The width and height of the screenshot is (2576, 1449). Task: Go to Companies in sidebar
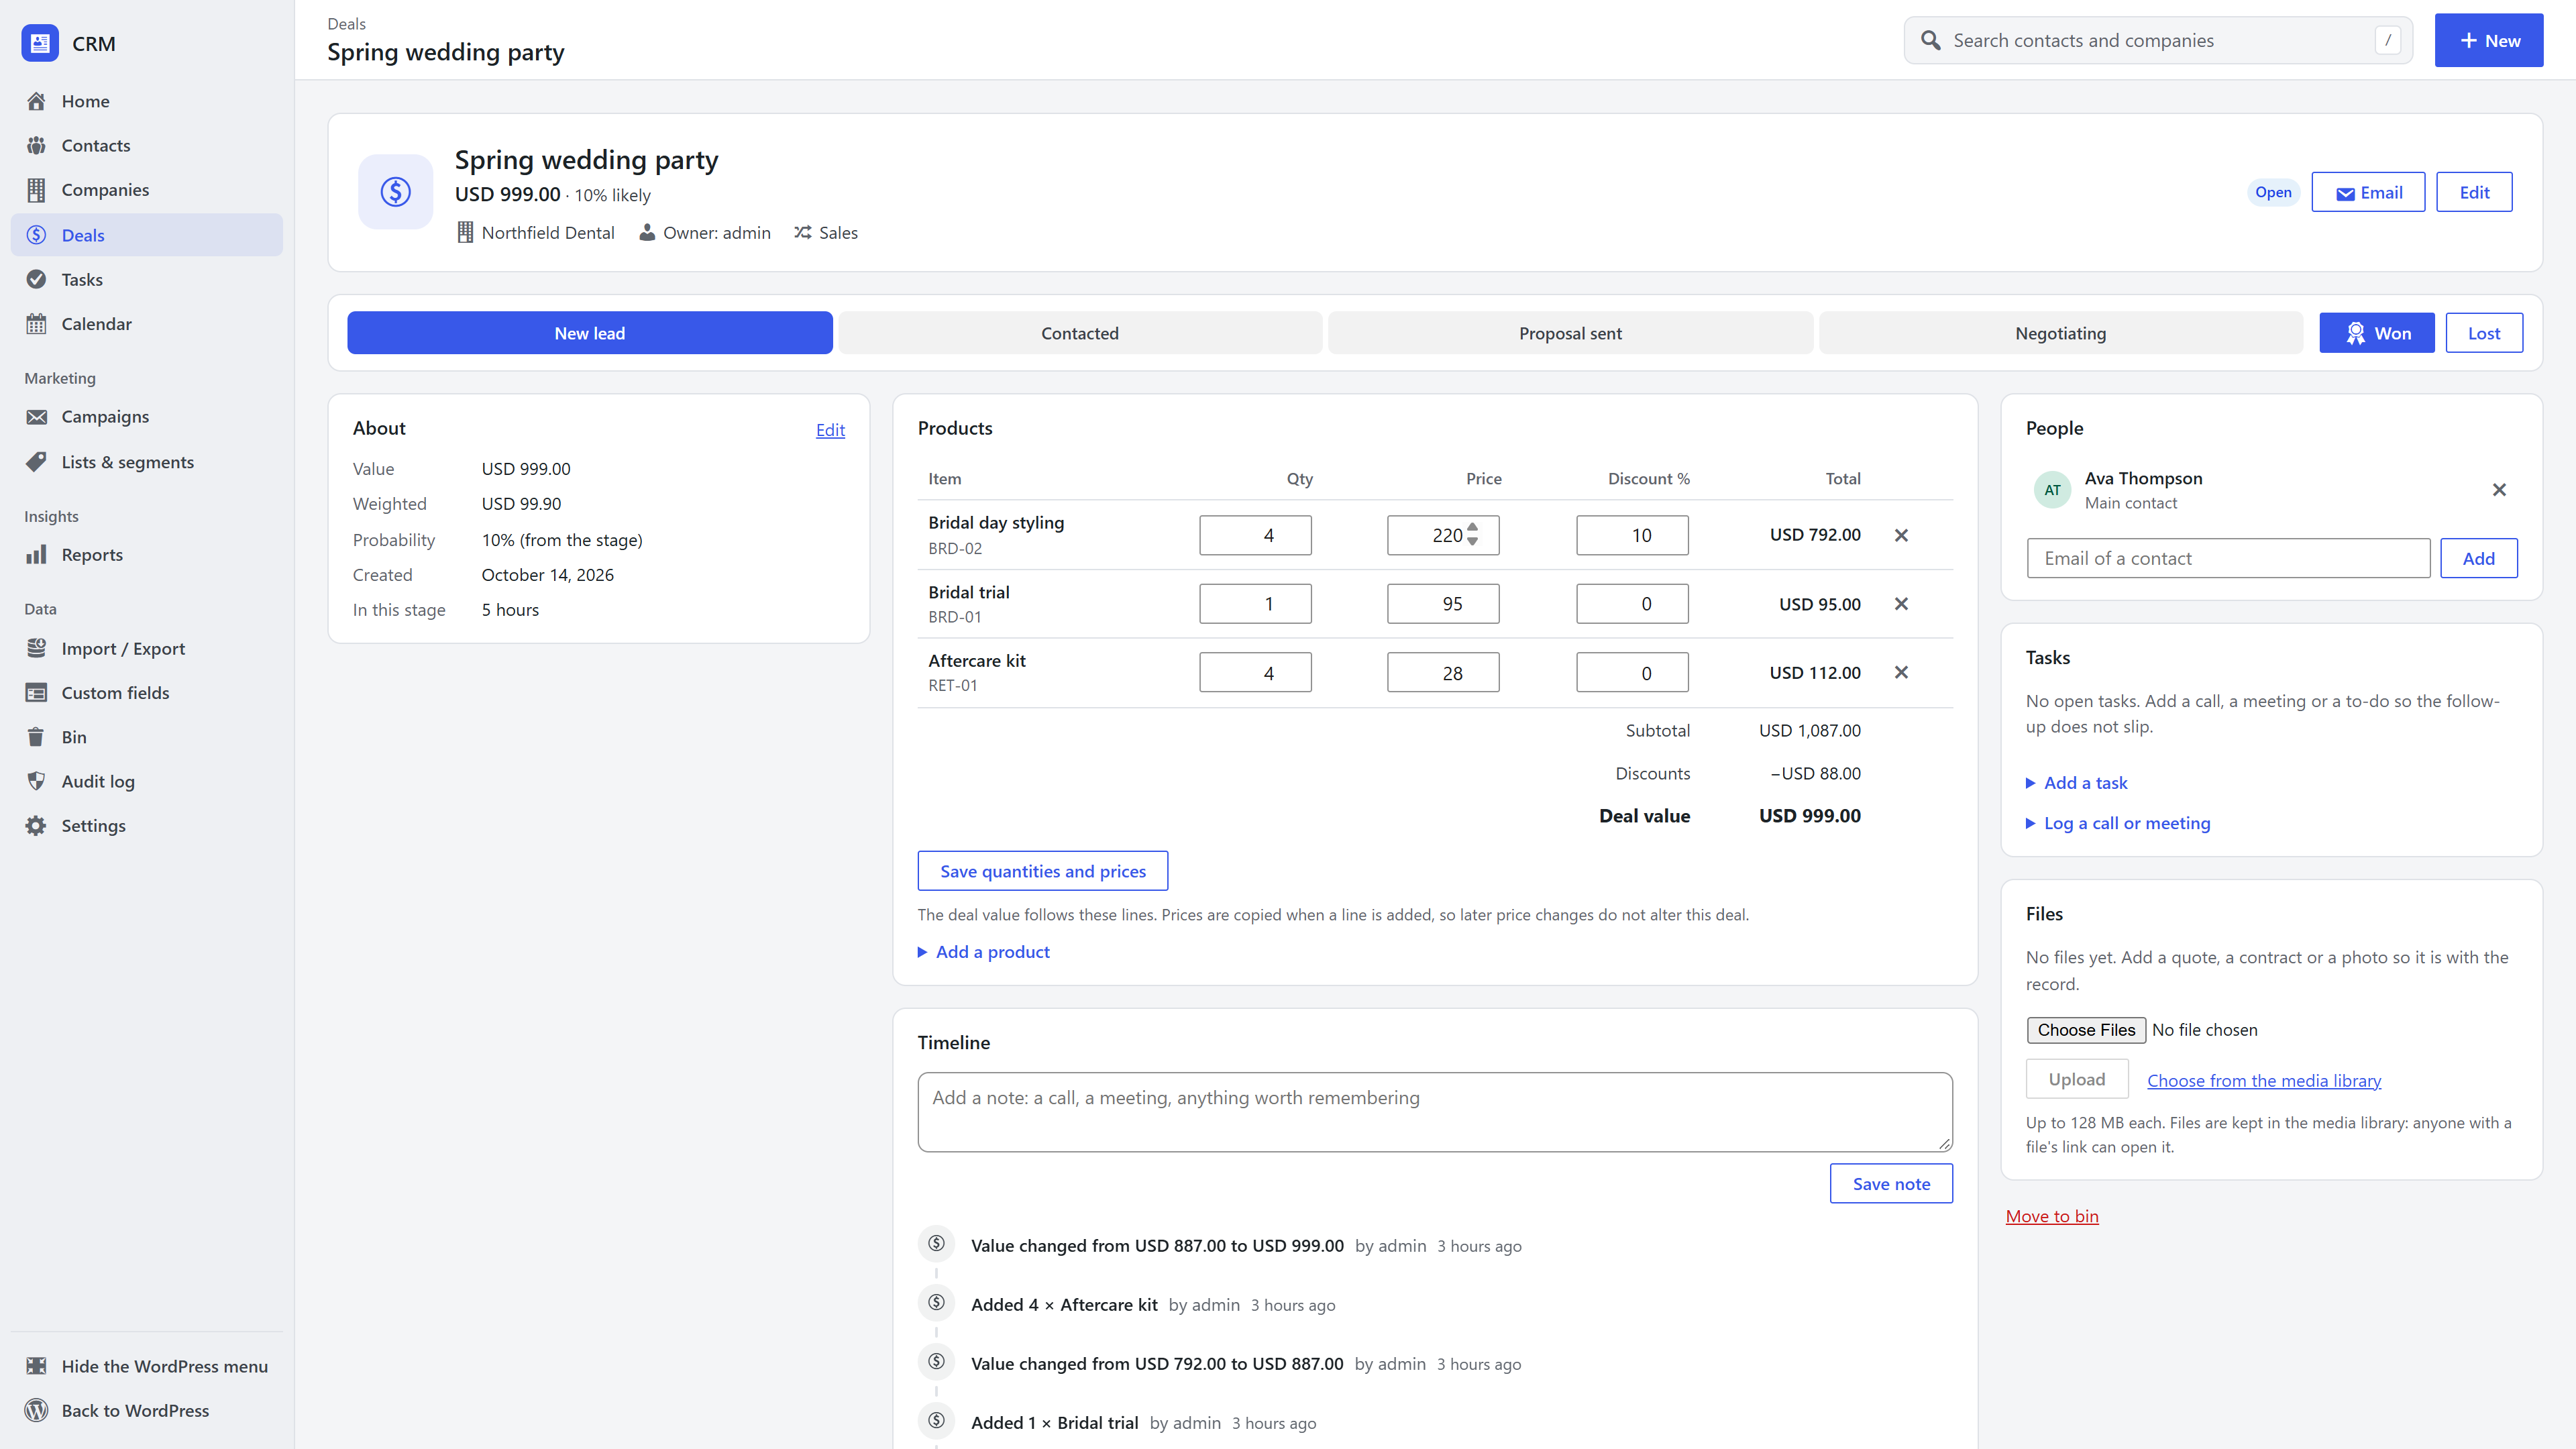point(146,190)
